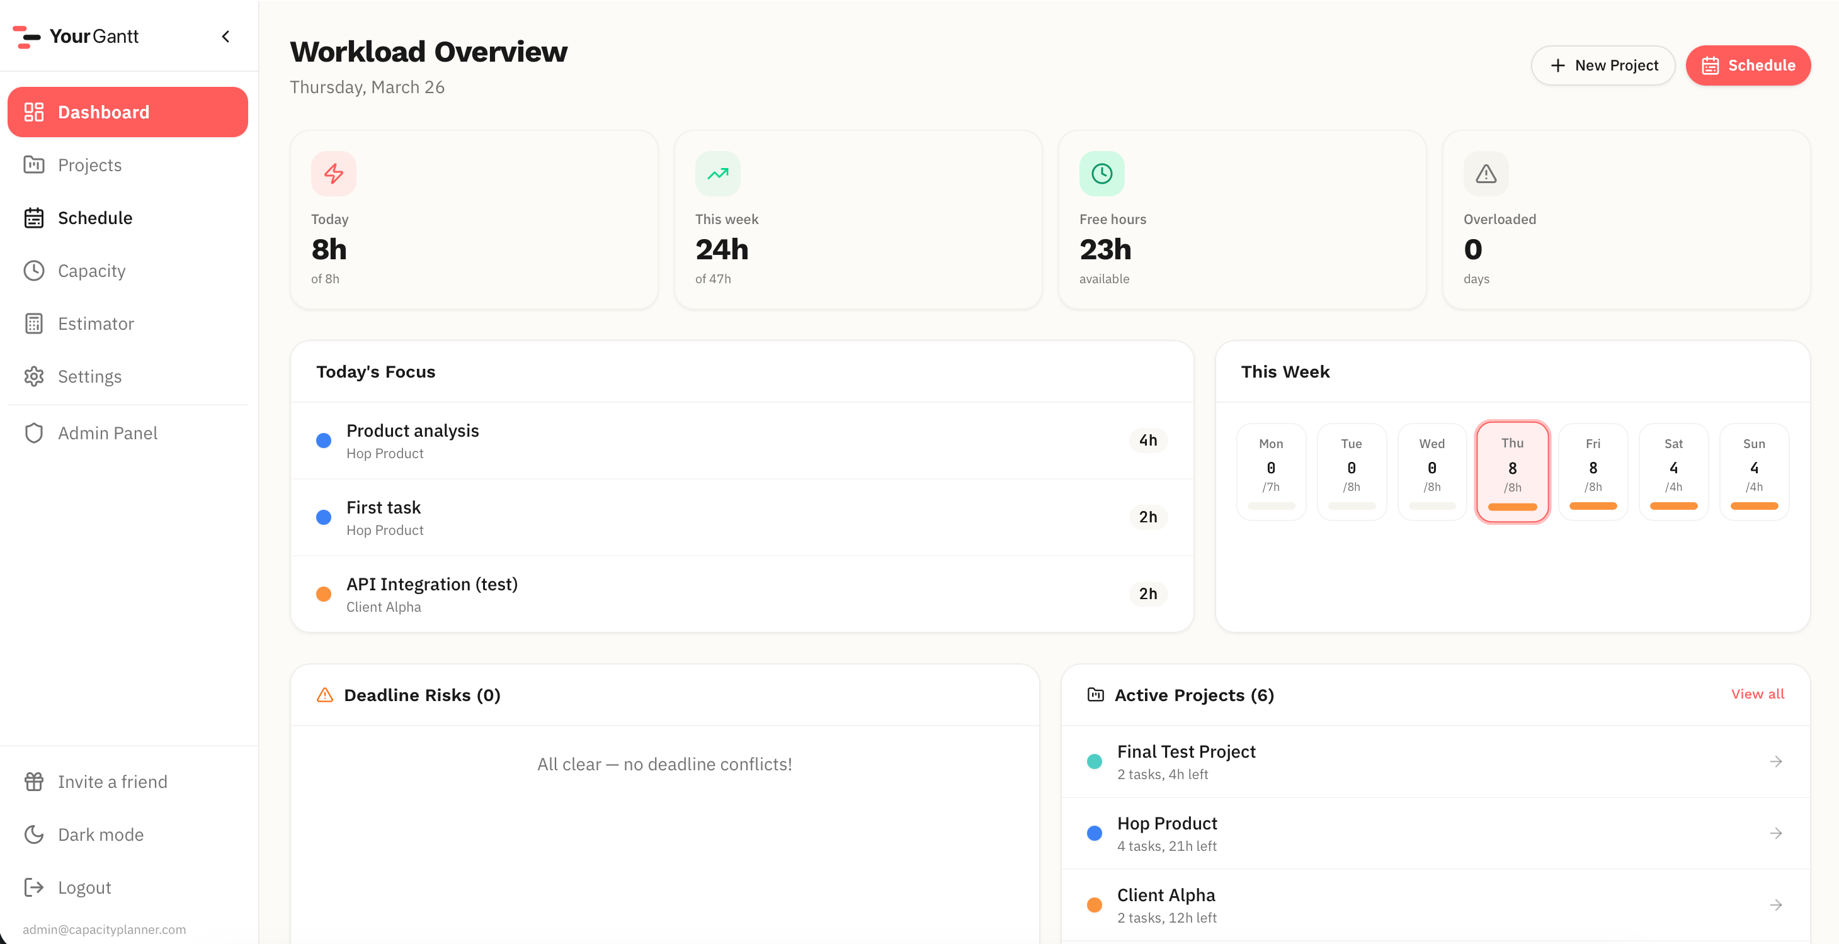Click the Dashboard grid icon
This screenshot has height=944, width=1839.
point(33,112)
